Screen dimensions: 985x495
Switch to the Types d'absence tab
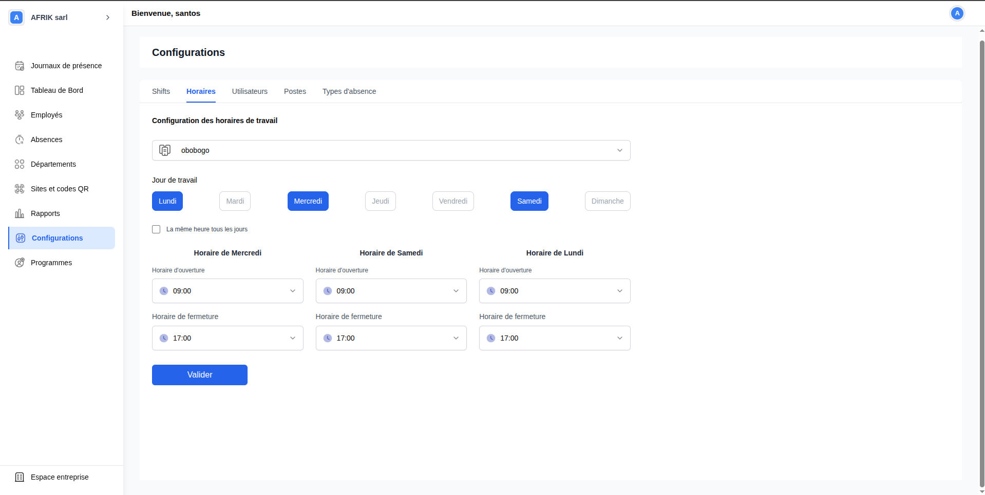pyautogui.click(x=349, y=91)
